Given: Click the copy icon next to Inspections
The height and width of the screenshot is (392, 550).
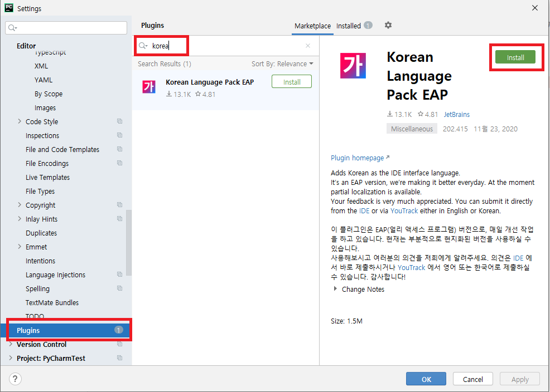Looking at the screenshot, I should click(x=119, y=135).
